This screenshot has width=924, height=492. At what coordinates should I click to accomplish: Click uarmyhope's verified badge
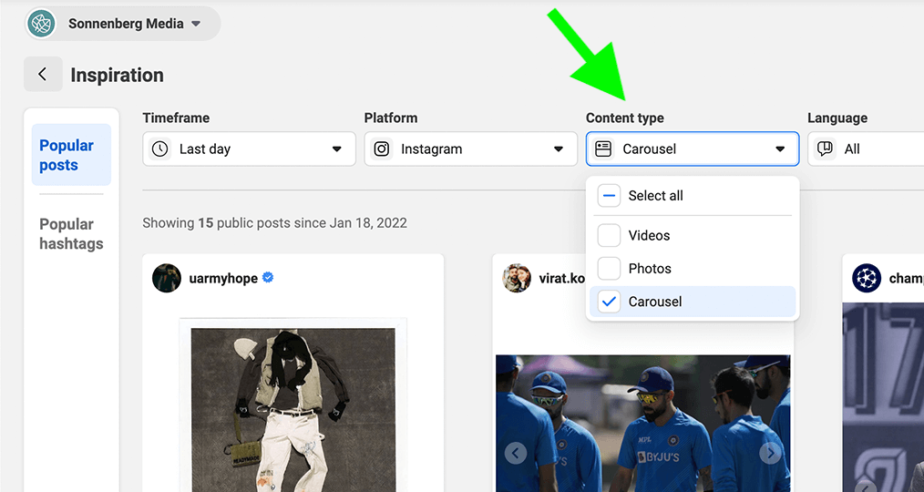coord(268,278)
